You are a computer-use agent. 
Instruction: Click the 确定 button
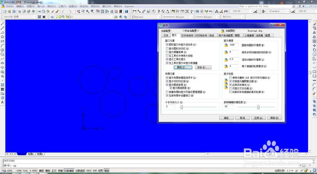coord(227,118)
